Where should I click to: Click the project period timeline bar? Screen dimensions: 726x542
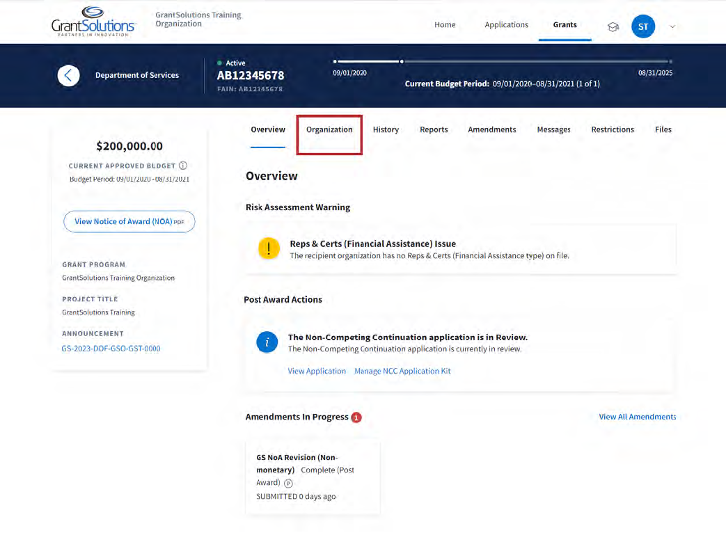(x=503, y=61)
